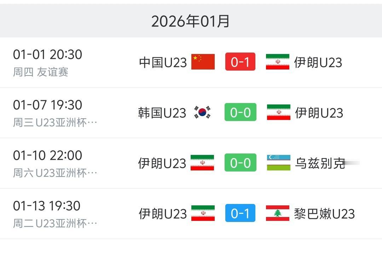Select the 01-13 19:30 match time entry
This screenshot has width=382, height=259.
(x=47, y=206)
